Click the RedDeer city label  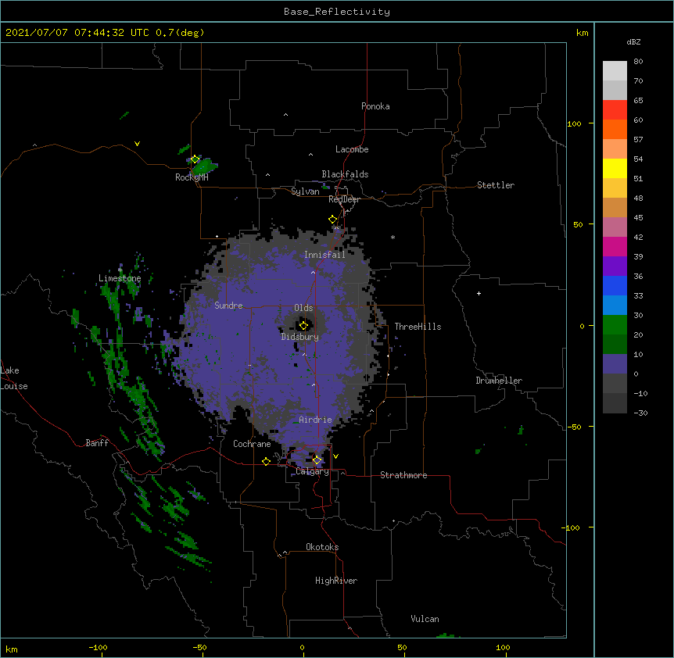click(344, 199)
